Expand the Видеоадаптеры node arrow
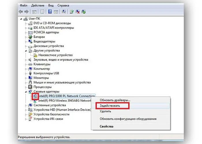Screen dimensions: 202x144 [x=26, y=42]
